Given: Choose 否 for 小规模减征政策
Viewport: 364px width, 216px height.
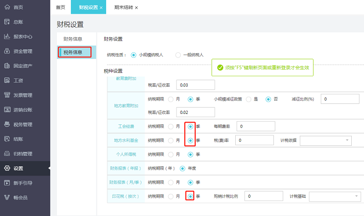Looking at the screenshot, I should click(x=268, y=99).
